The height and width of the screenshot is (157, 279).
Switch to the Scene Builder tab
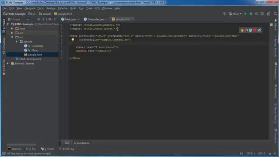82,143
